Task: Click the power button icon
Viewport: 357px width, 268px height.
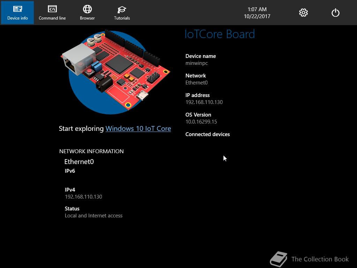Action: click(335, 13)
